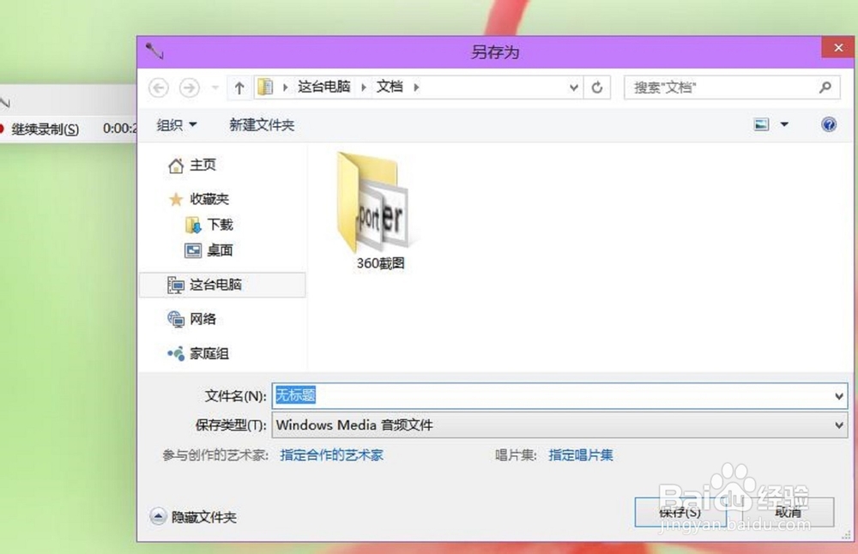Select 家庭组 in the navigation pane
The height and width of the screenshot is (554, 858).
tap(198, 354)
